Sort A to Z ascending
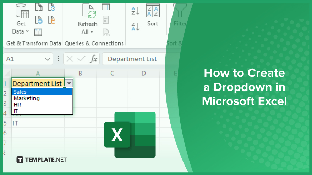Image resolution: width=312 pixels, height=175 pixels. [136, 11]
